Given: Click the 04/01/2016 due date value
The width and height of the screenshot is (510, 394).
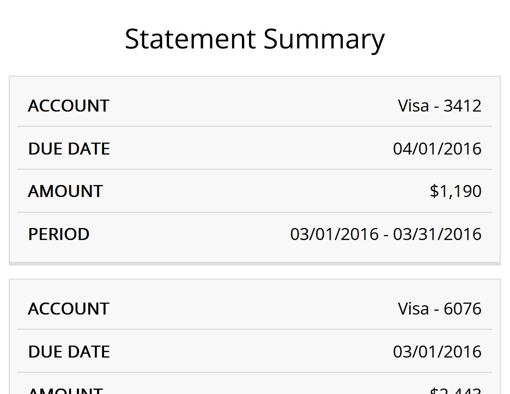Looking at the screenshot, I should (437, 149).
